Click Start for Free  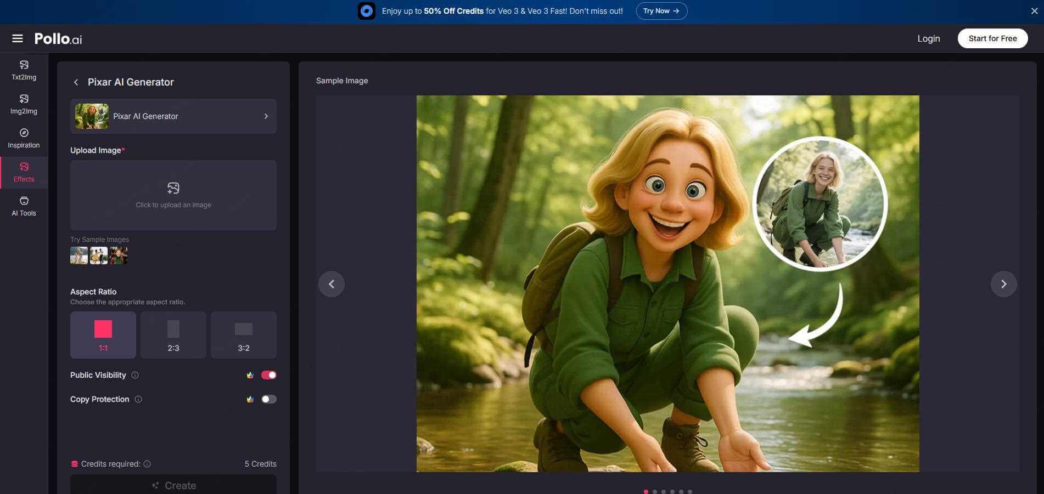coord(992,38)
